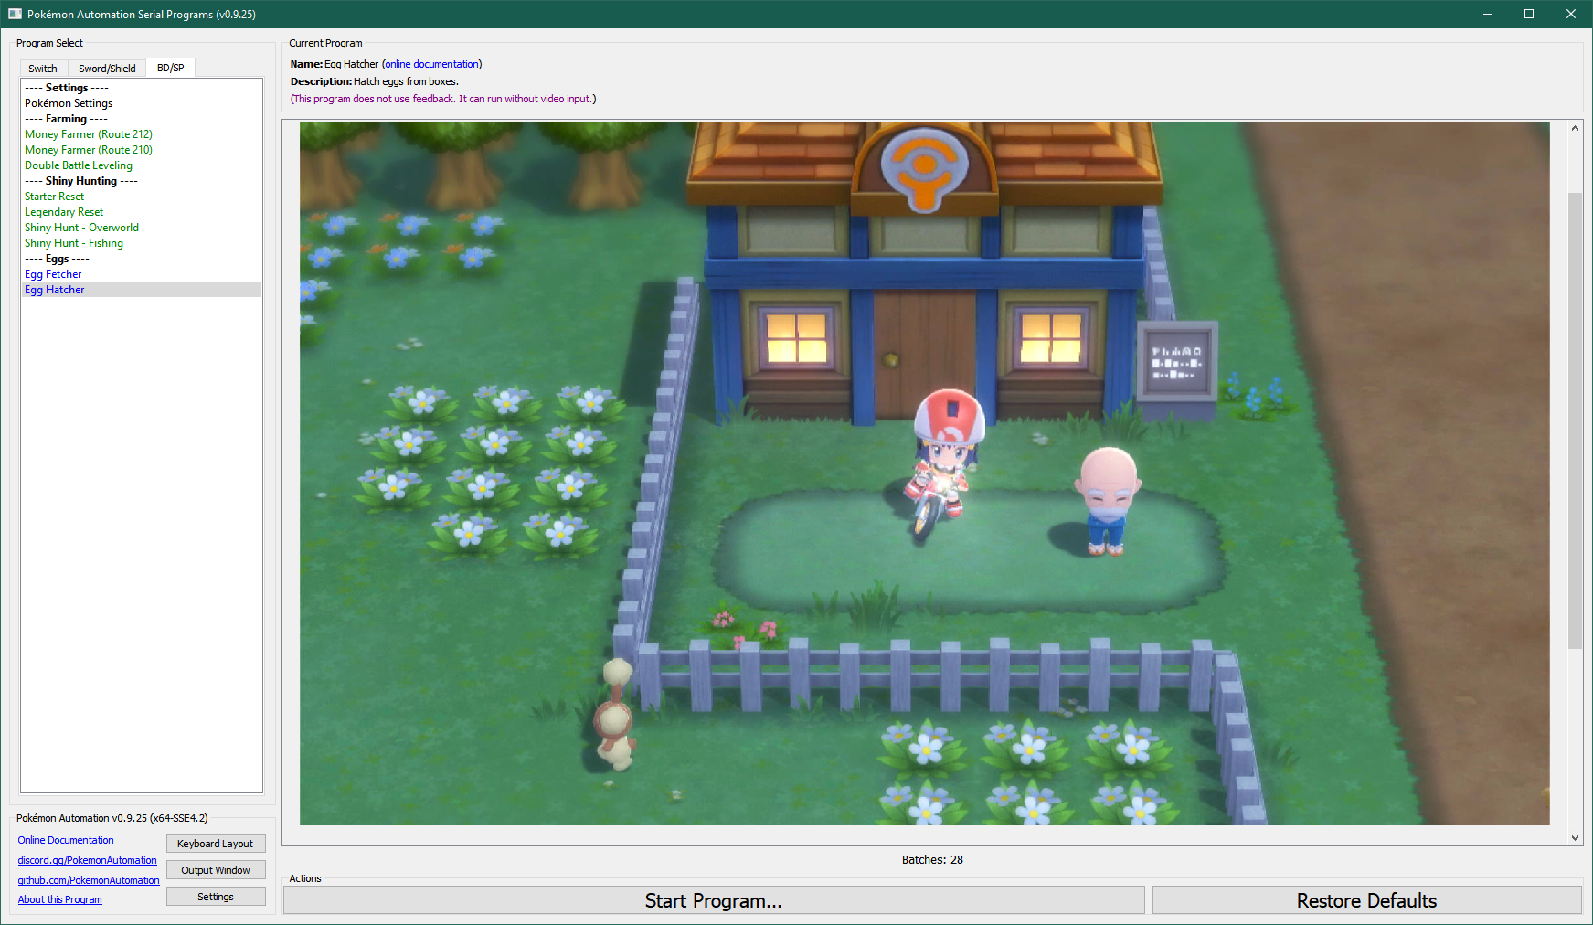The height and width of the screenshot is (925, 1593).
Task: Click the Start Program button
Action: coord(713,900)
